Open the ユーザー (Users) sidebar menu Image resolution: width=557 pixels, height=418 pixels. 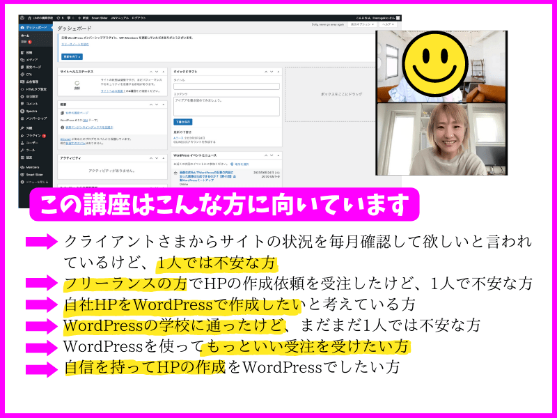[32, 143]
